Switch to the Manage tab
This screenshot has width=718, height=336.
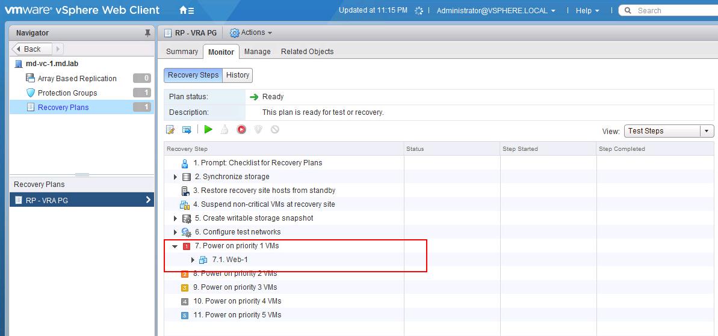258,52
